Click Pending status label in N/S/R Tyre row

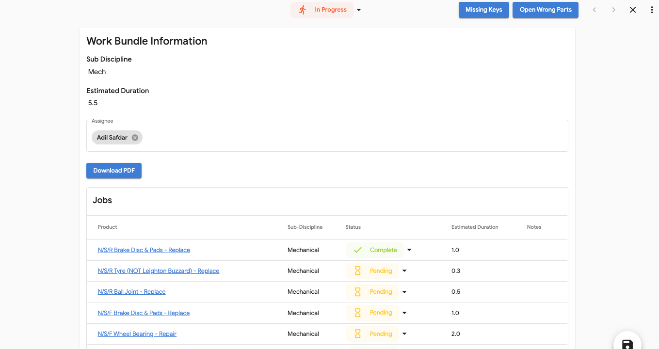click(x=381, y=271)
